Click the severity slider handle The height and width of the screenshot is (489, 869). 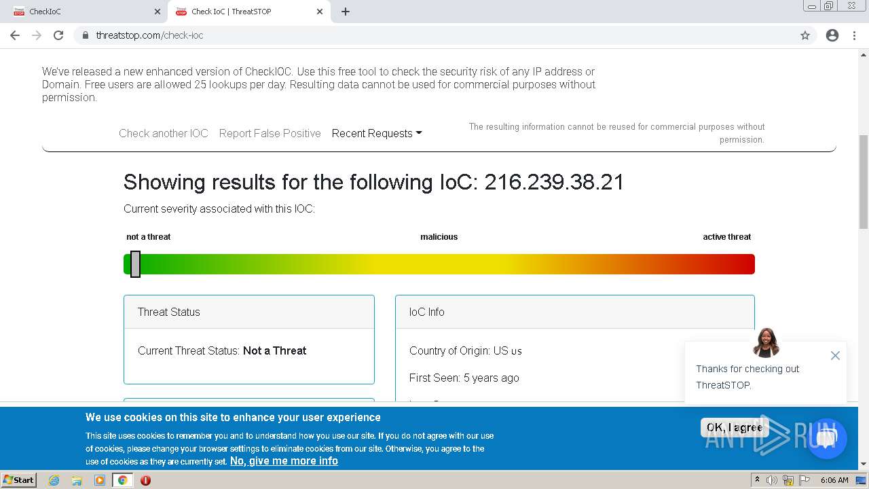[x=135, y=264]
